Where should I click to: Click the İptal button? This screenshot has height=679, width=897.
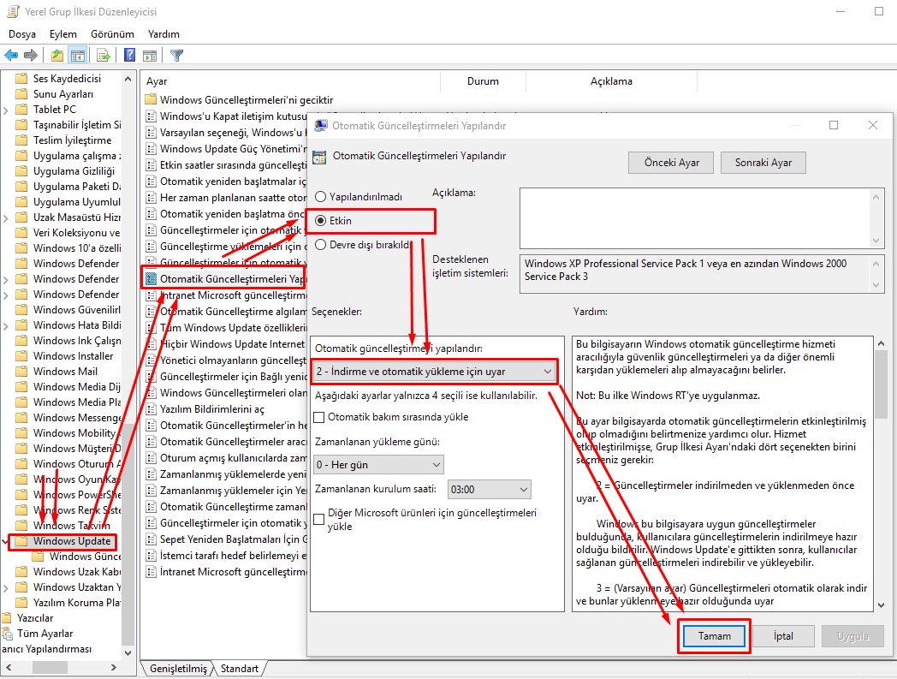pyautogui.click(x=783, y=636)
